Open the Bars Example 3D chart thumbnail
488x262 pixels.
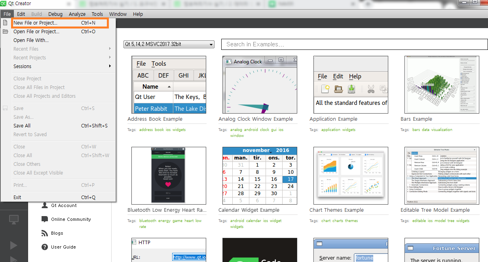pos(442,85)
